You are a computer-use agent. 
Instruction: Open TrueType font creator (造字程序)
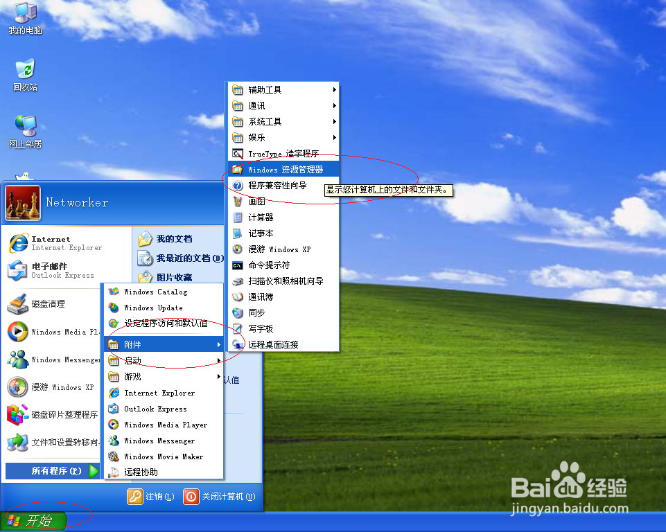click(283, 154)
